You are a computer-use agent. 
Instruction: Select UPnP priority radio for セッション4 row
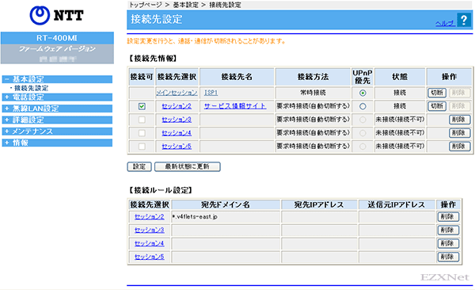click(x=363, y=133)
